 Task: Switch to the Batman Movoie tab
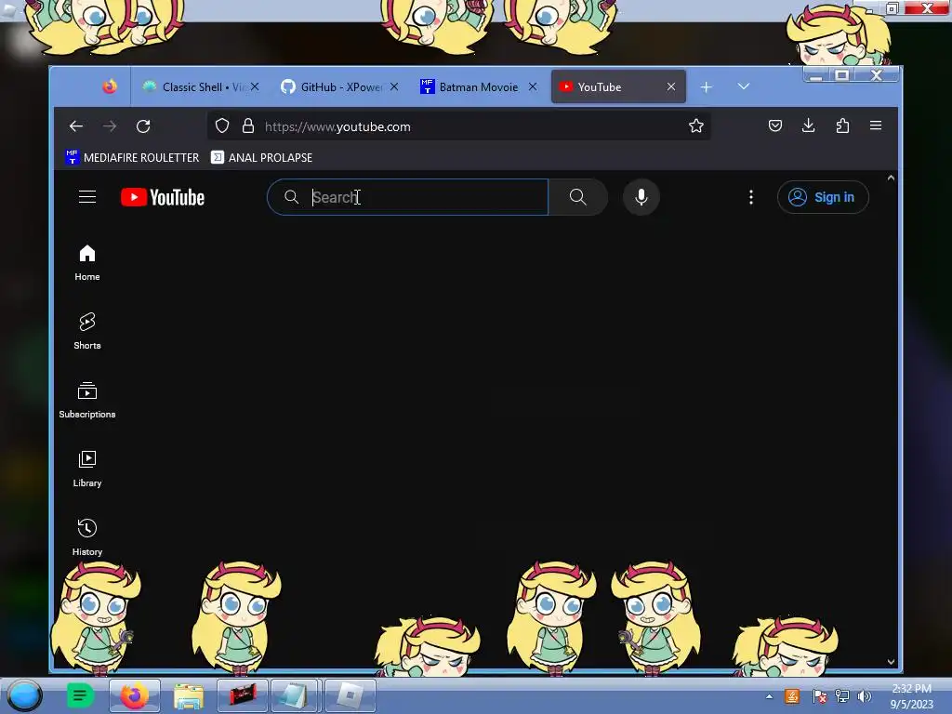[479, 86]
